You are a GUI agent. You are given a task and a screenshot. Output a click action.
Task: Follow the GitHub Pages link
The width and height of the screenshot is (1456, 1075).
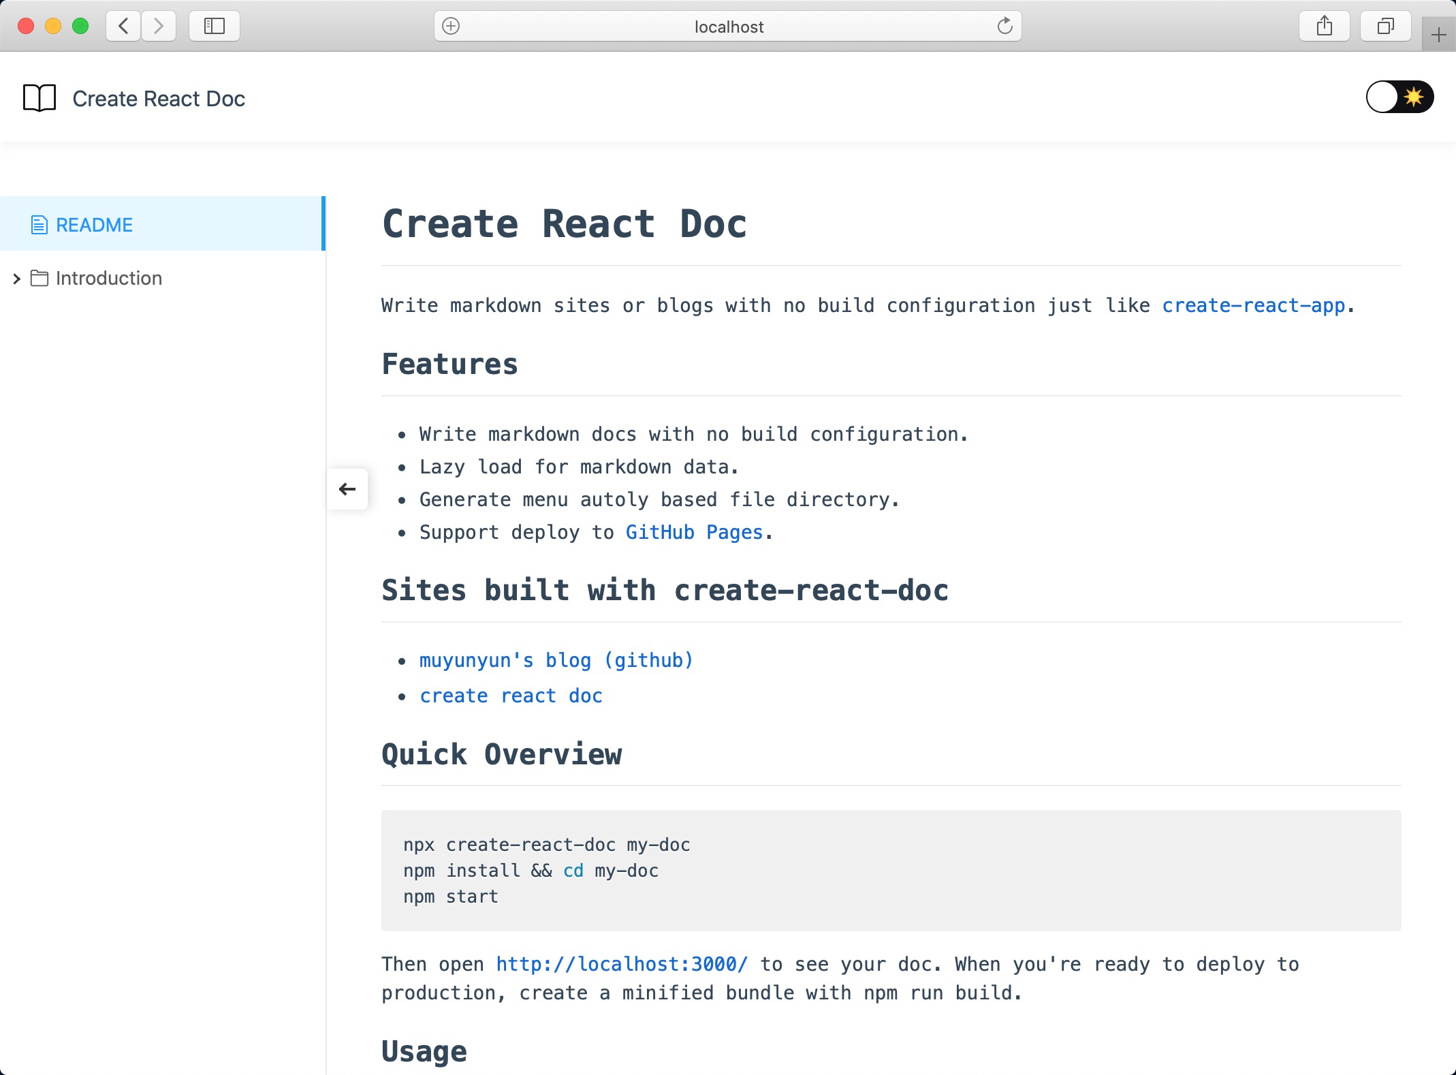click(694, 533)
